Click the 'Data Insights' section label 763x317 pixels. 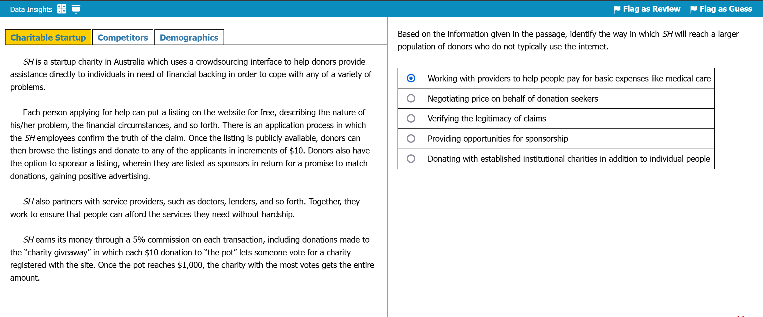[x=31, y=9]
